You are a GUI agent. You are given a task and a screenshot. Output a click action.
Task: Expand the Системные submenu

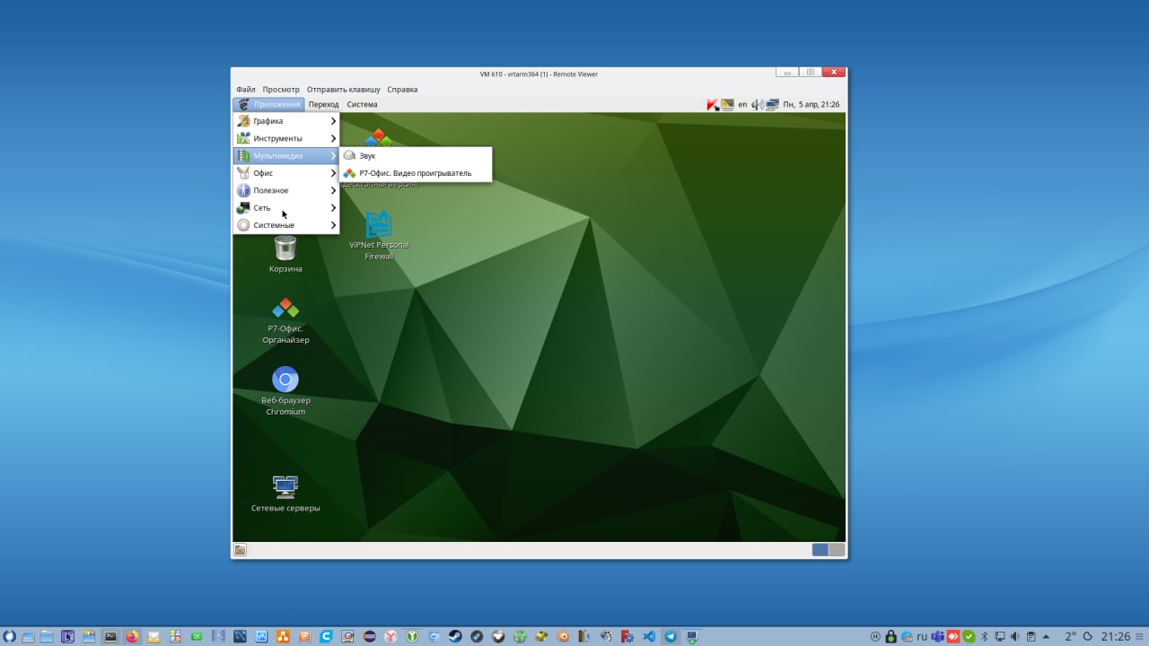pos(286,225)
